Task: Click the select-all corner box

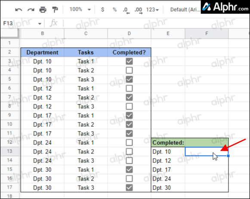Action: (x=9, y=34)
